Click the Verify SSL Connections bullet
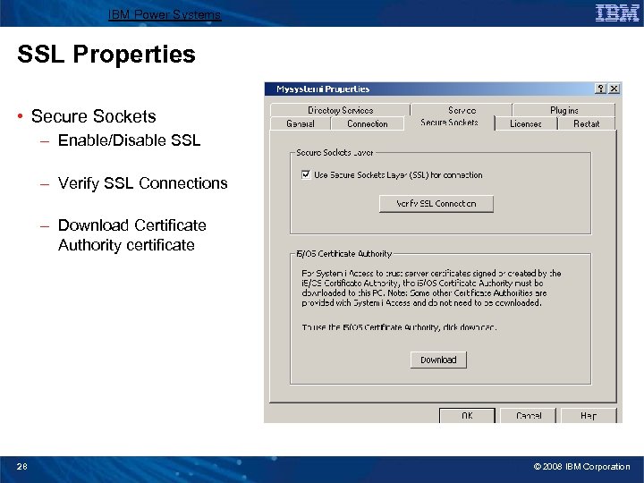 coord(142,183)
